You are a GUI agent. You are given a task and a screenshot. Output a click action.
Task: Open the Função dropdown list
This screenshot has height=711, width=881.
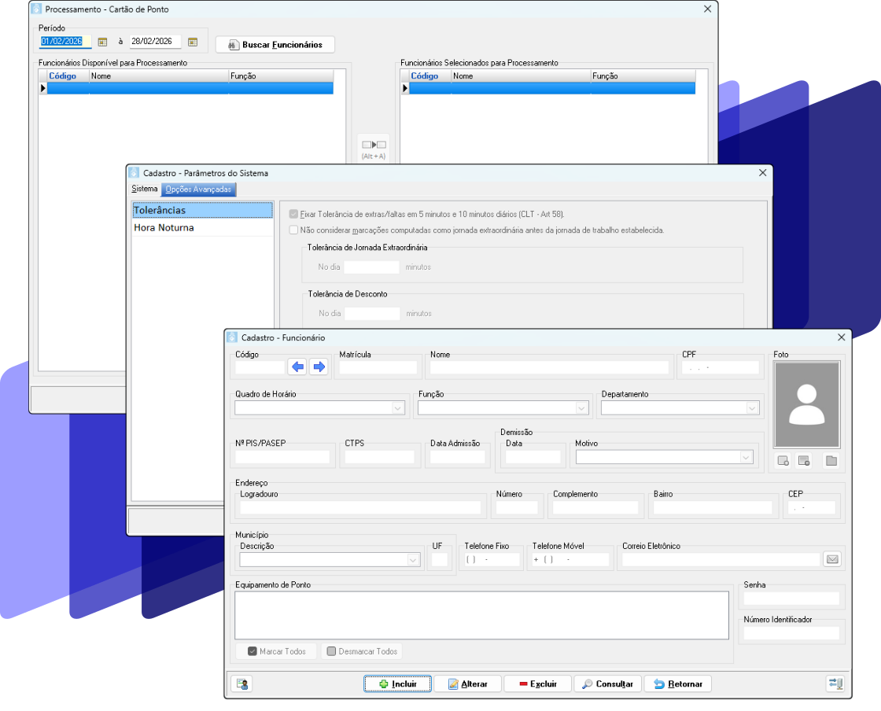[581, 407]
